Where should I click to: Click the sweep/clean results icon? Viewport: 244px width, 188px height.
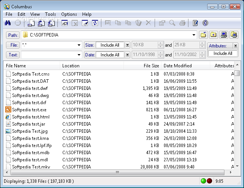[x=85, y=23]
